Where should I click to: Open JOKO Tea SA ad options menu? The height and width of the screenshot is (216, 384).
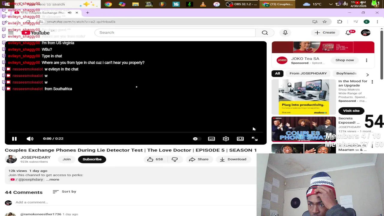(366, 60)
